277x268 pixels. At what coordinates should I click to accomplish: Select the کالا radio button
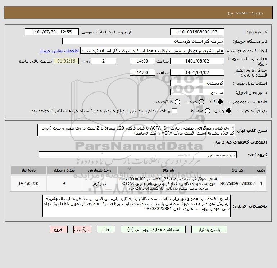point(220,102)
